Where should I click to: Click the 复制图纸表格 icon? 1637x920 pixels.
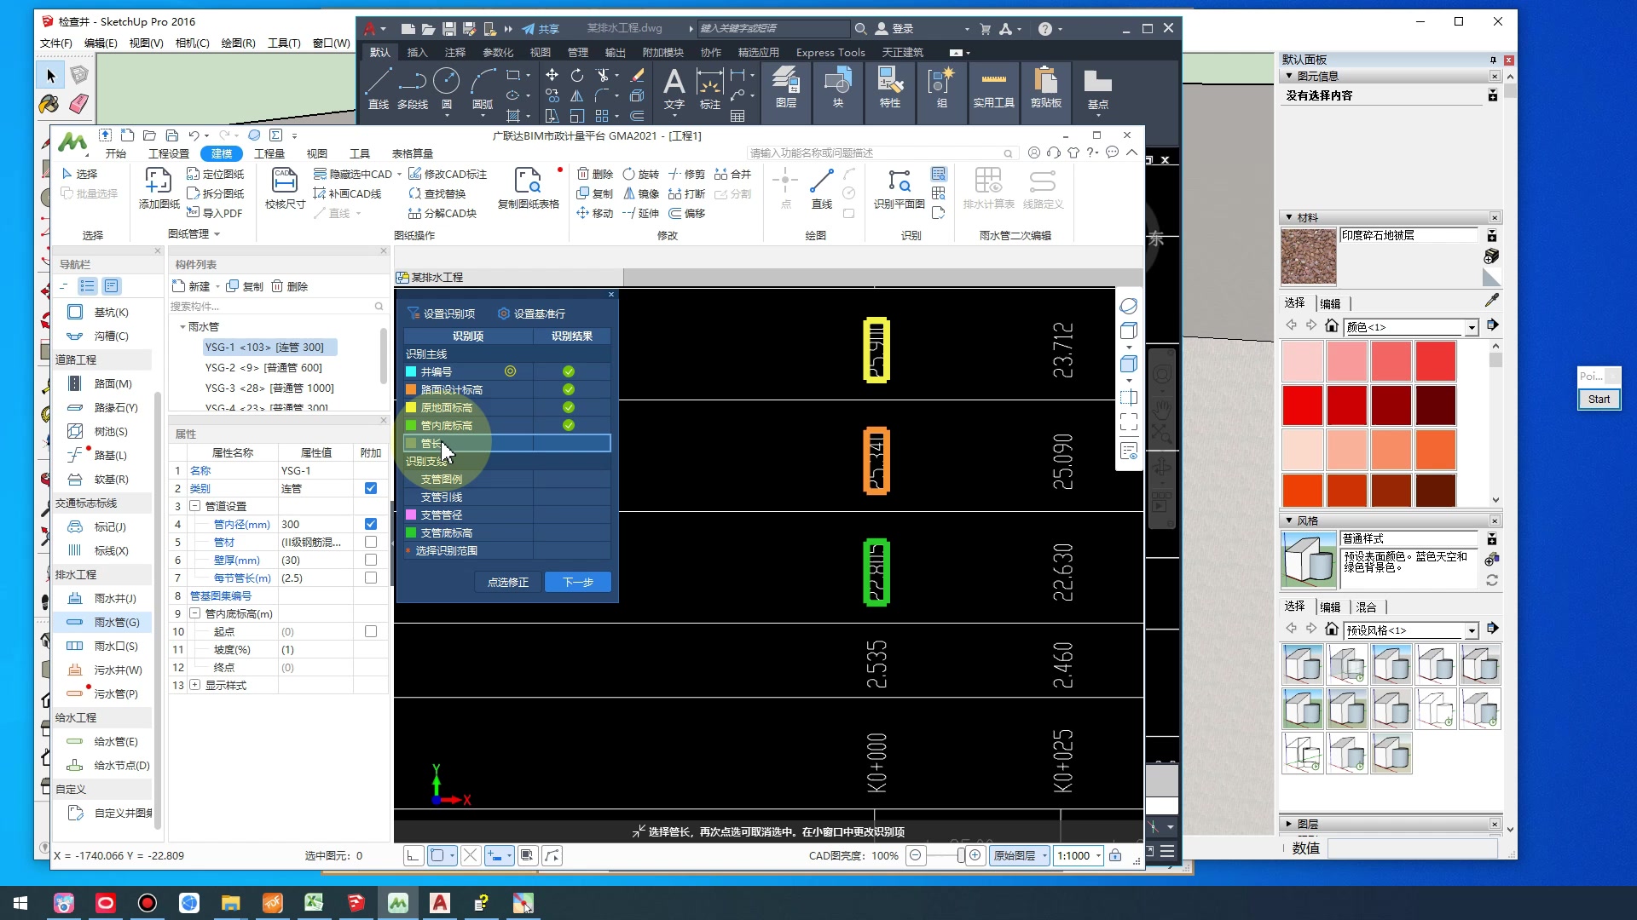point(528,181)
